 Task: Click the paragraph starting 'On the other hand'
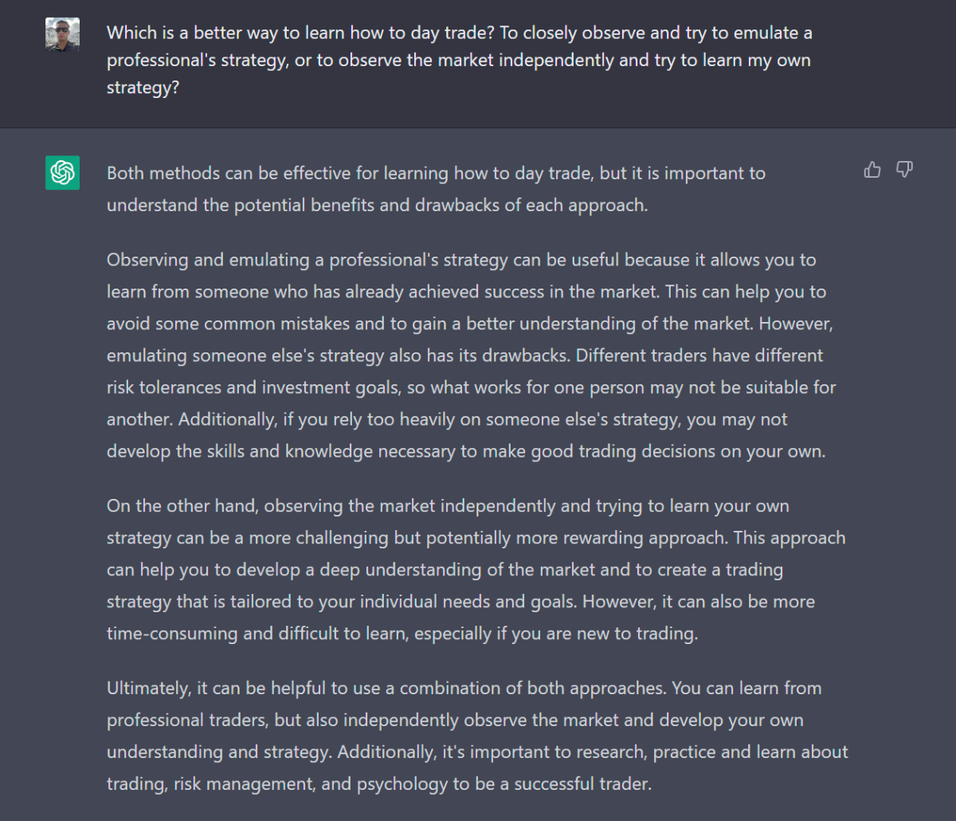476,570
